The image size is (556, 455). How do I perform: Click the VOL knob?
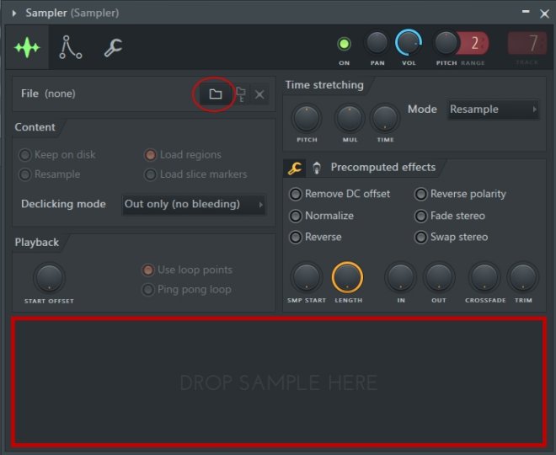click(409, 42)
